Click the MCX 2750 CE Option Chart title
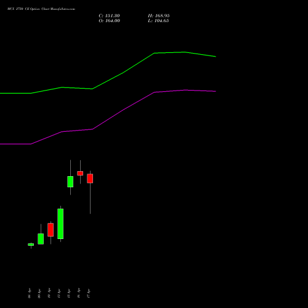This screenshot has width=308, height=308. click(41, 9)
